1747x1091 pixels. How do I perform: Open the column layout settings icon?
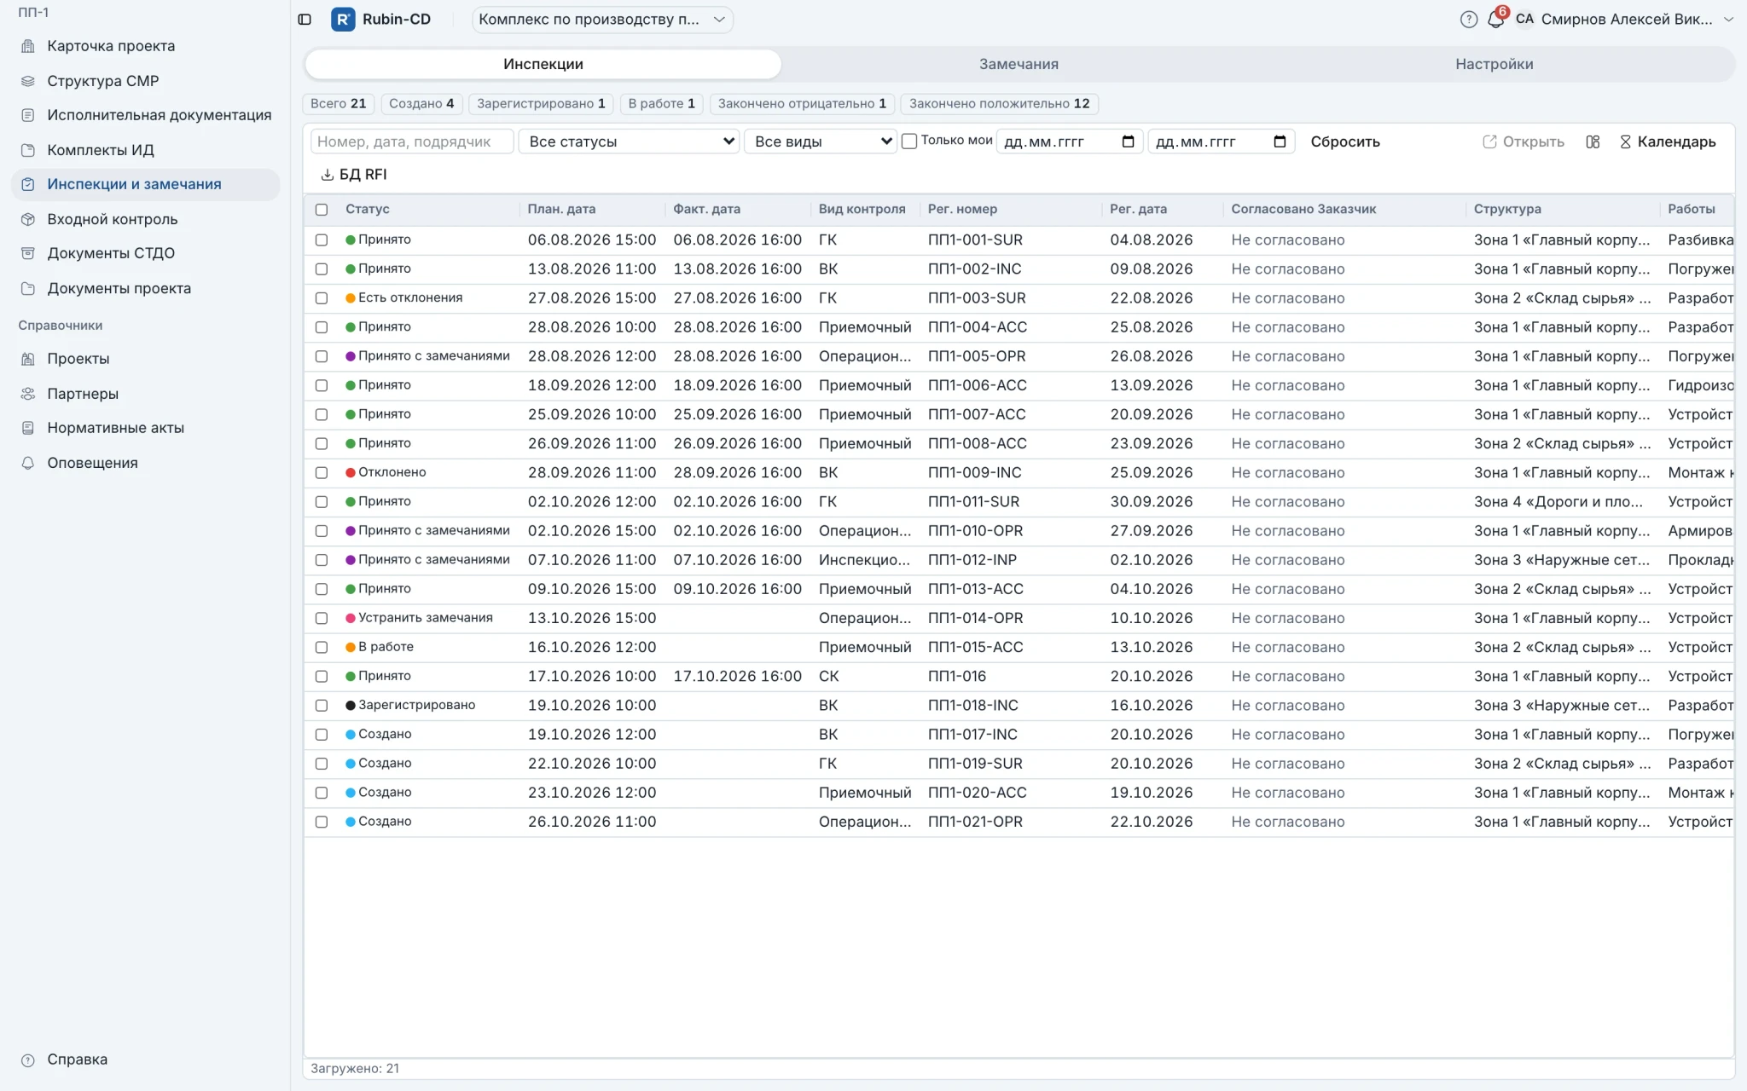(1593, 141)
